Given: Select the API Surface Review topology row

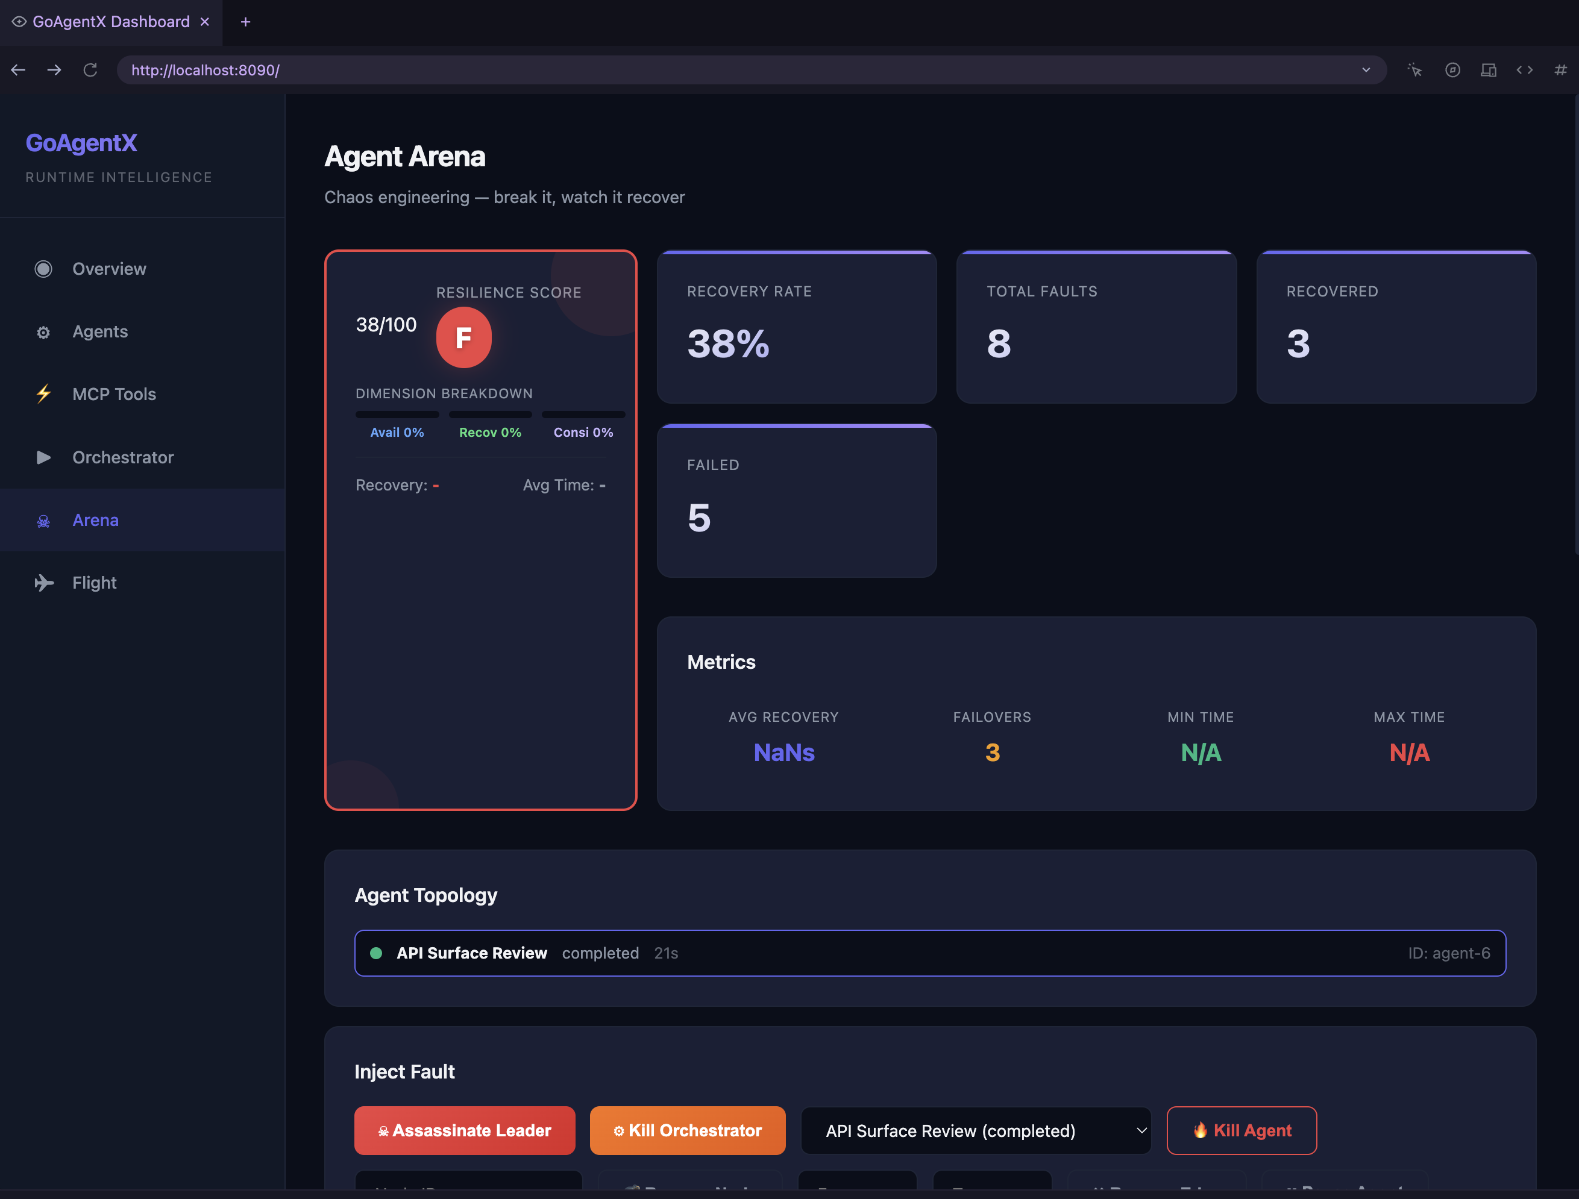Looking at the screenshot, I should point(930,953).
